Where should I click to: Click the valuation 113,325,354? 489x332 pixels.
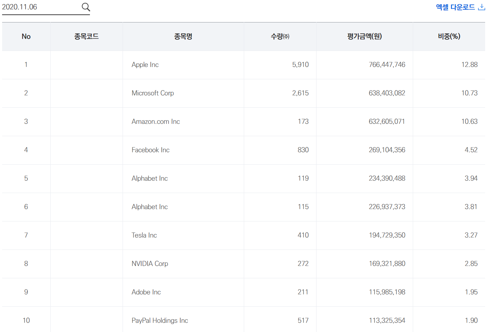pyautogui.click(x=387, y=320)
